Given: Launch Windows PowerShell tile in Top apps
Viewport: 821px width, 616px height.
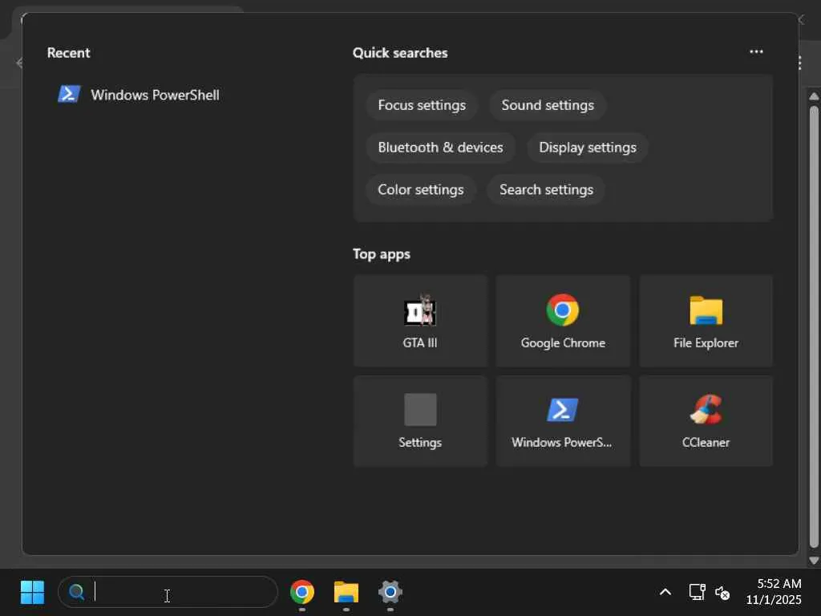Looking at the screenshot, I should 563,420.
